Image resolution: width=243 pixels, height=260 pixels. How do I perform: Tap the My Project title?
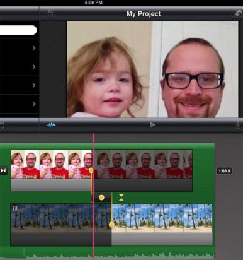click(x=144, y=14)
